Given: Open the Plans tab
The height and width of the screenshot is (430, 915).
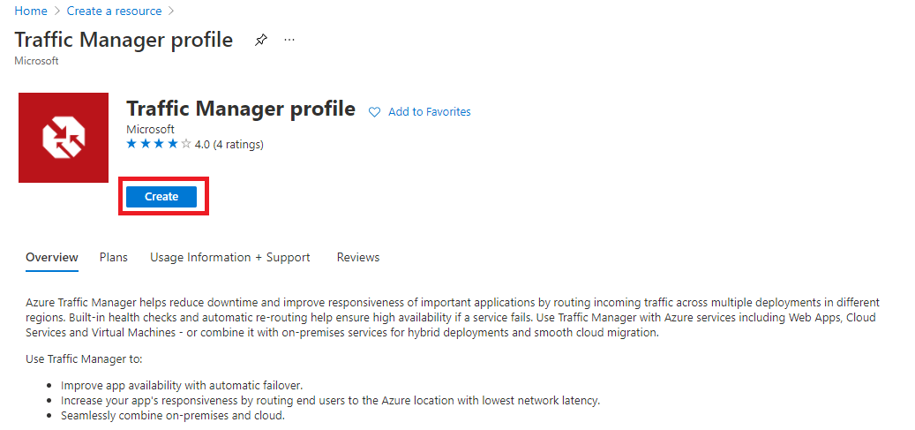Looking at the screenshot, I should pyautogui.click(x=114, y=258).
